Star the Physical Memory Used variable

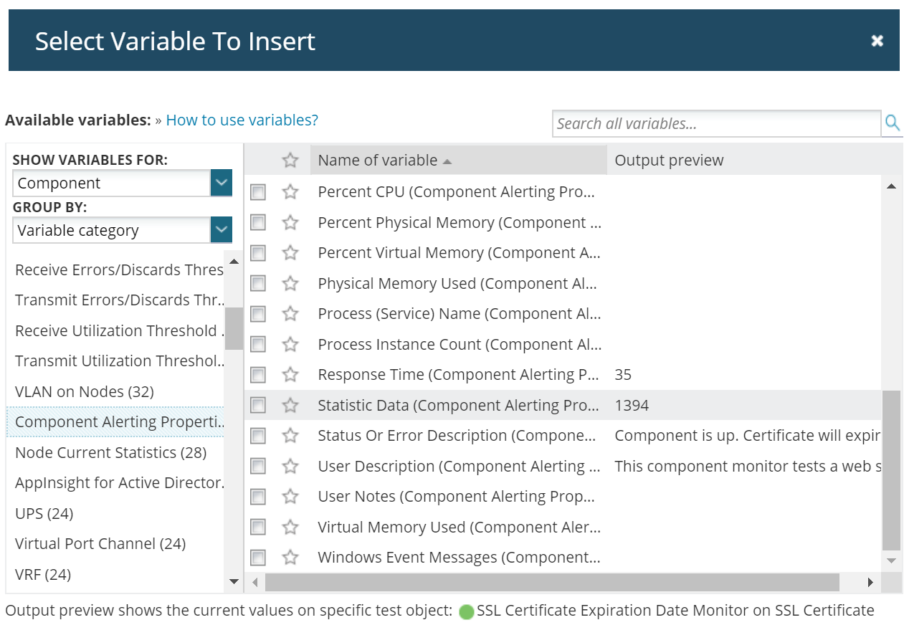[x=290, y=284]
